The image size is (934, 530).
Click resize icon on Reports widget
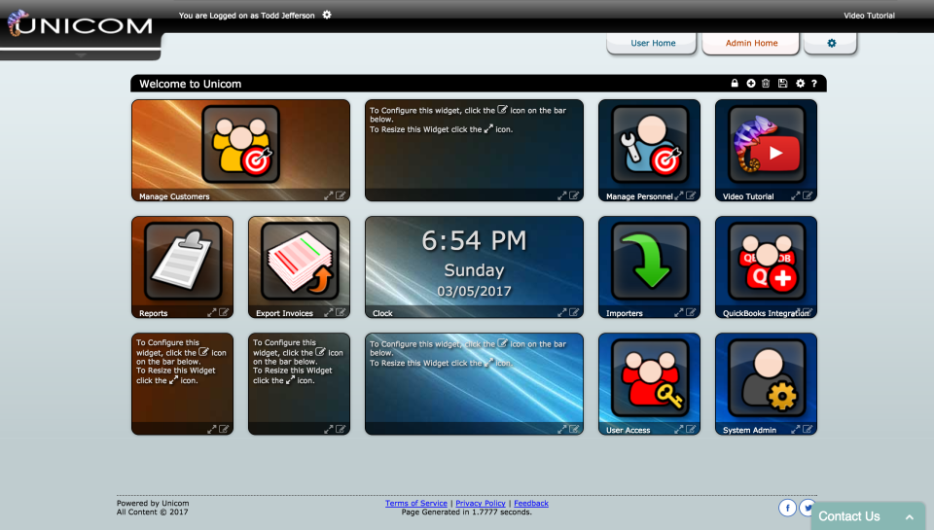(211, 312)
